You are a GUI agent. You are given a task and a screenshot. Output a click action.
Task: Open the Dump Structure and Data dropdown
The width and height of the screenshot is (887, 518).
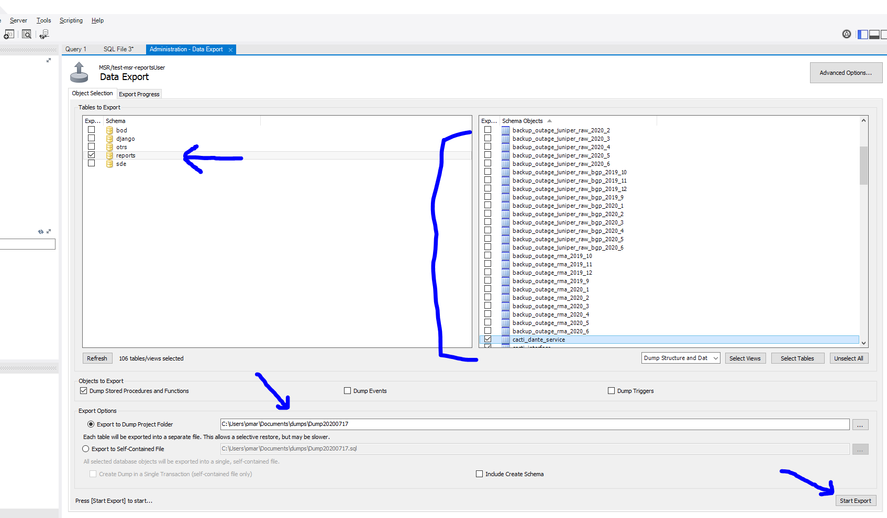680,358
